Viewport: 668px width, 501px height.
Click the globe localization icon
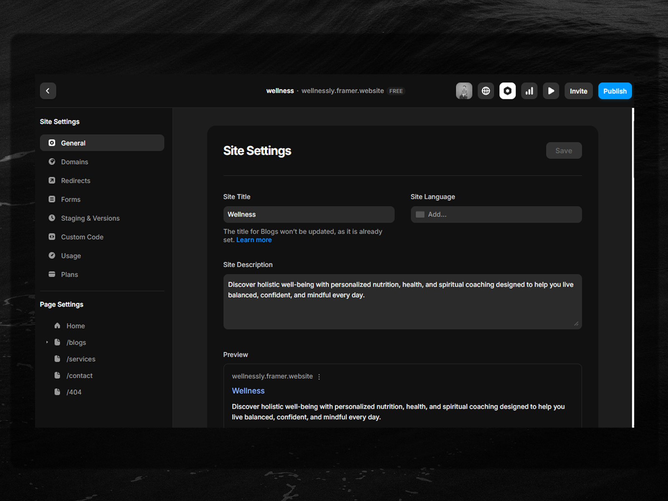click(x=486, y=91)
